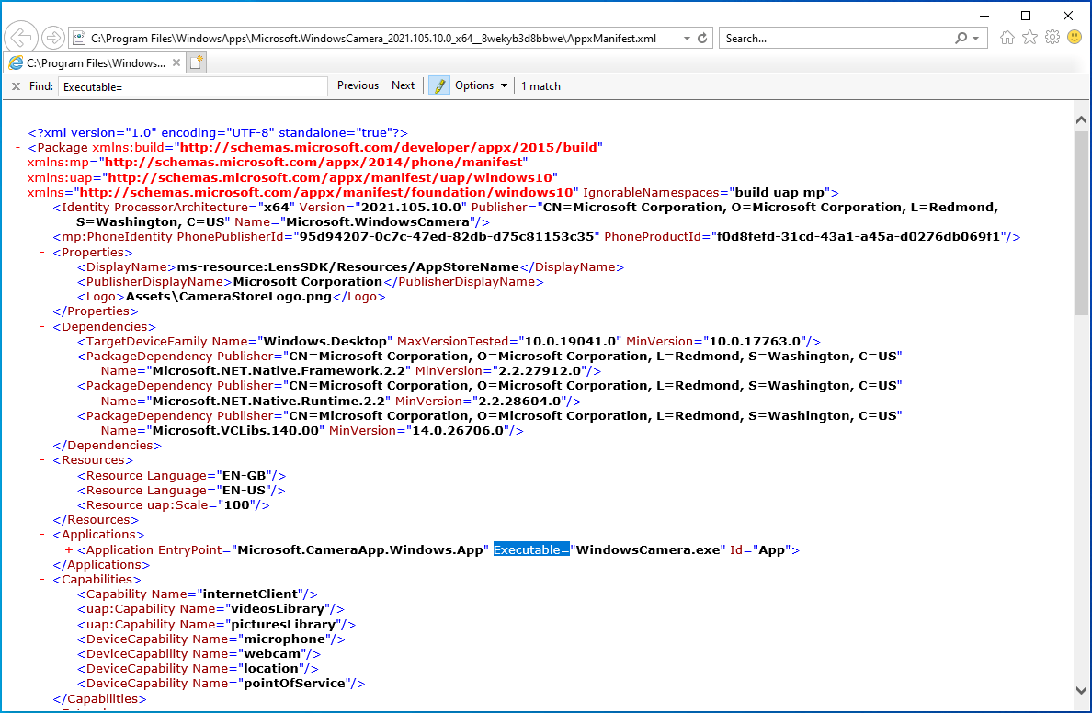Open the Options dropdown in Find bar
The image size is (1092, 713).
pos(481,85)
